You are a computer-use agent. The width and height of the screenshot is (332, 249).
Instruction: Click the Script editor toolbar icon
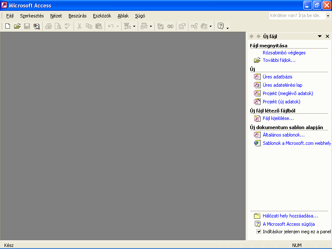coord(170,26)
